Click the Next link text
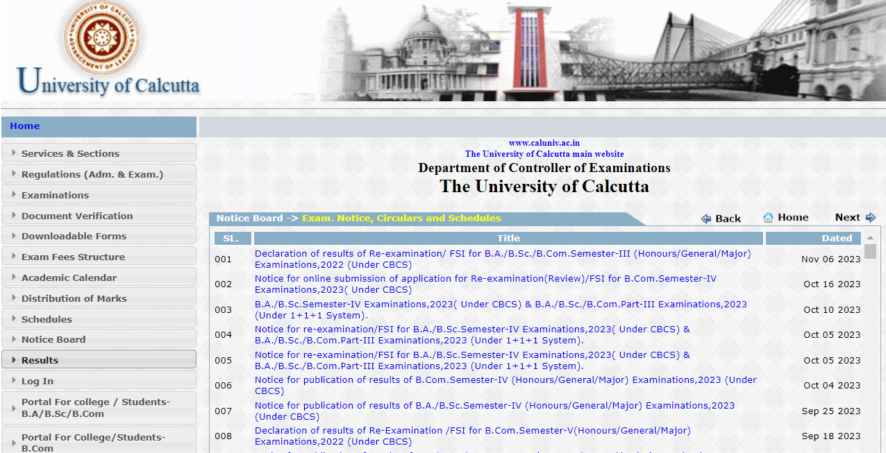The height and width of the screenshot is (453, 886). [847, 217]
